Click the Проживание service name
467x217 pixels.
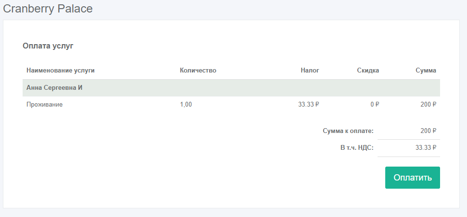45,105
